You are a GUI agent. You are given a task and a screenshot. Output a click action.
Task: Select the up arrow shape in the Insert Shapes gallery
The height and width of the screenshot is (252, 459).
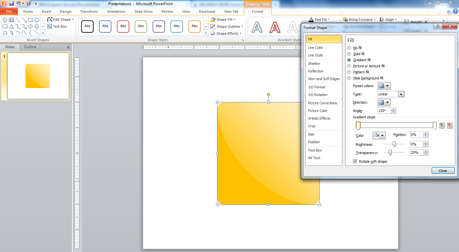point(5,20)
